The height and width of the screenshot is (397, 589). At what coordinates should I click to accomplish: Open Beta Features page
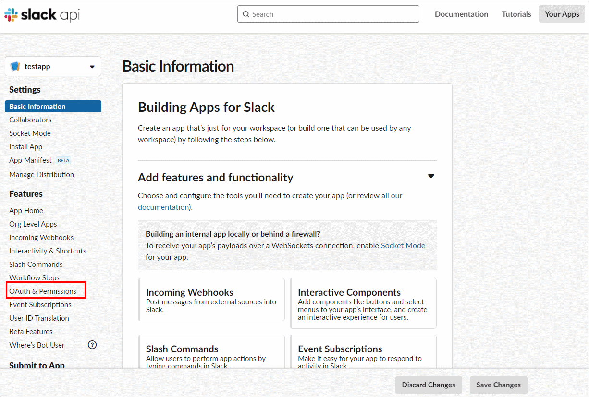click(31, 331)
